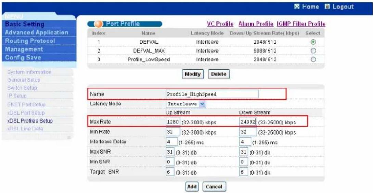Click the Home icon in header
Image resolution: width=373 pixels, height=193 pixels.
(x=297, y=6)
